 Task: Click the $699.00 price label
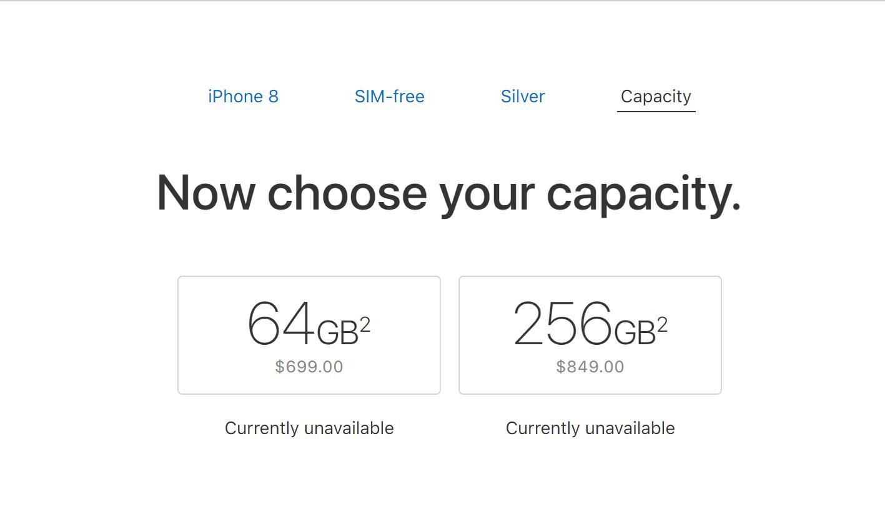[x=309, y=367]
